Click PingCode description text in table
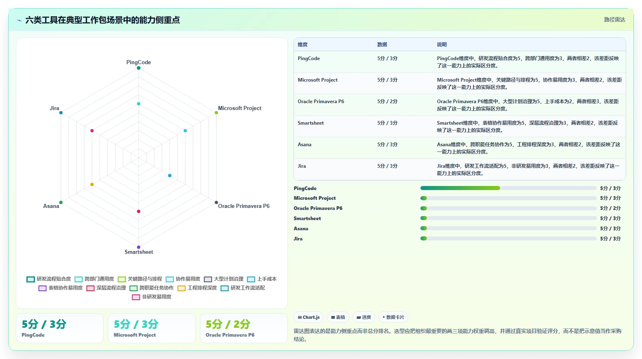The width and height of the screenshot is (642, 359). coord(528,62)
